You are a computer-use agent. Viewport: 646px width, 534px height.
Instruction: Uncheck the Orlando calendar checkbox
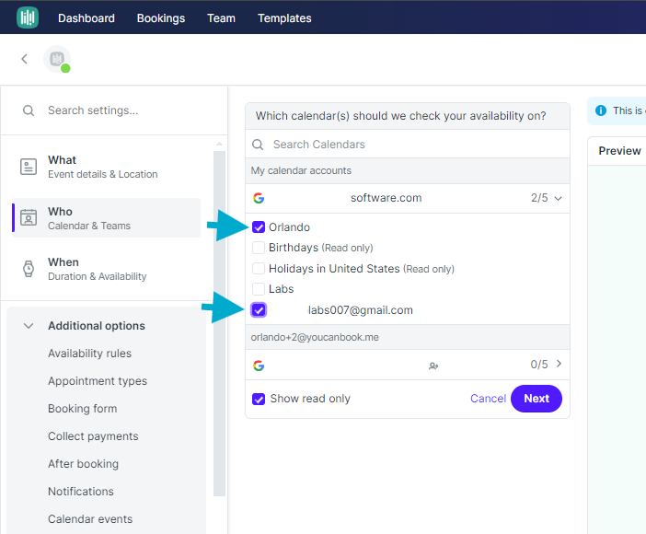click(259, 227)
